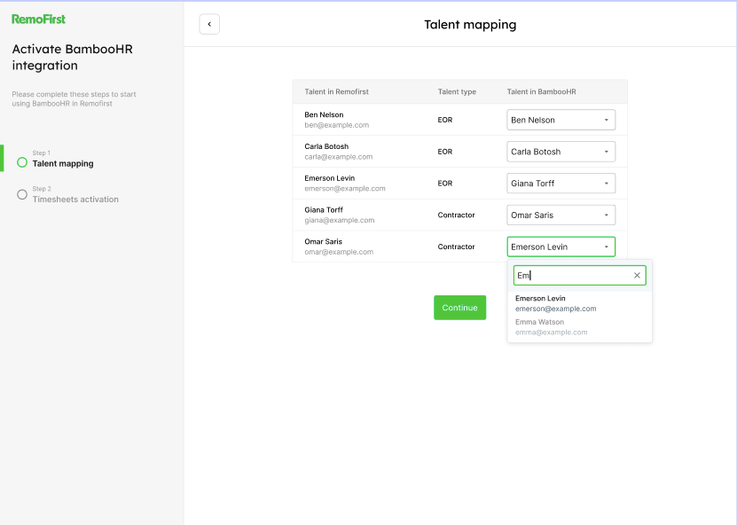737x525 pixels.
Task: Click the Talent in Remofirst column header
Action: [x=336, y=92]
